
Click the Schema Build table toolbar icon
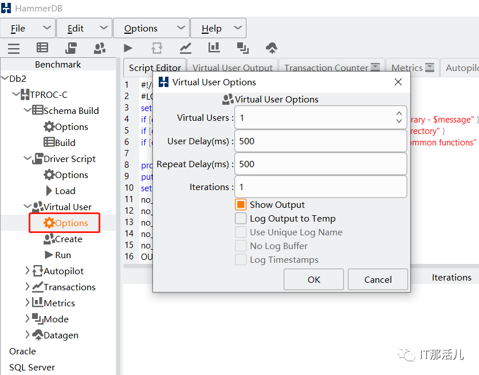click(42, 48)
